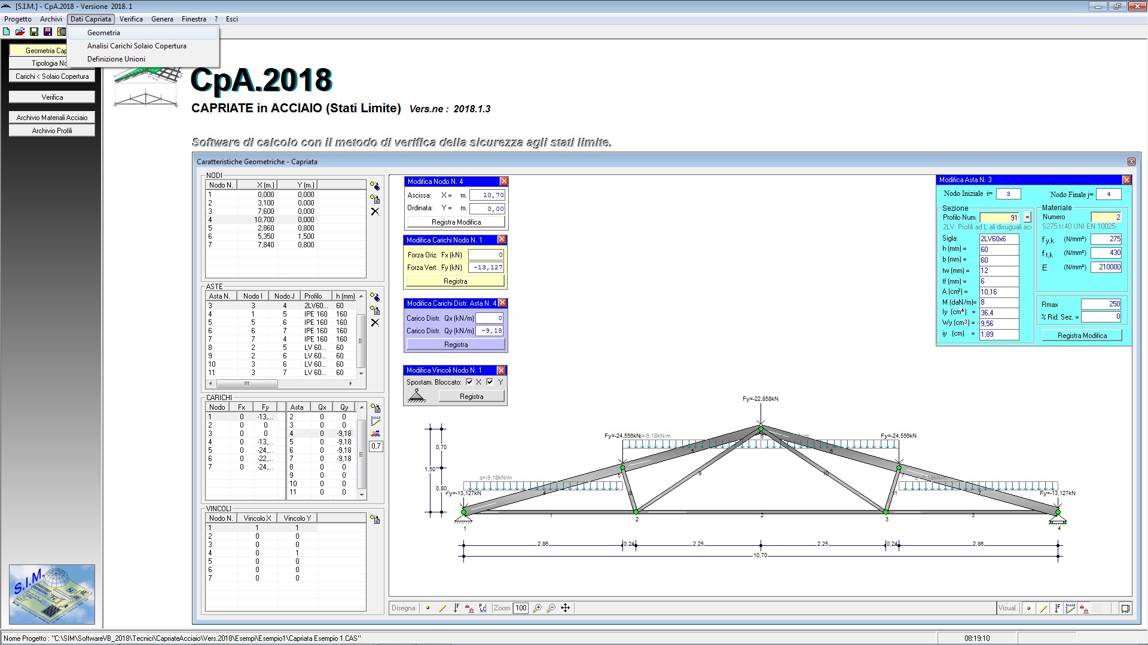The width and height of the screenshot is (1148, 645).
Task: Click the delete X icon in ASTE panel
Action: coord(375,322)
